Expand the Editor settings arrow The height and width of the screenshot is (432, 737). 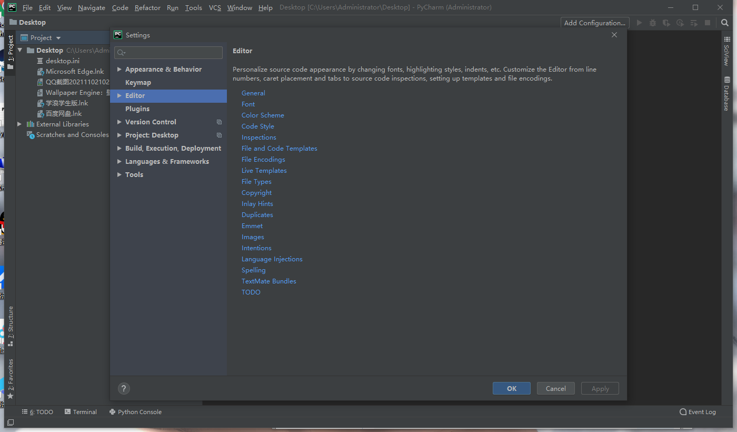tap(119, 96)
